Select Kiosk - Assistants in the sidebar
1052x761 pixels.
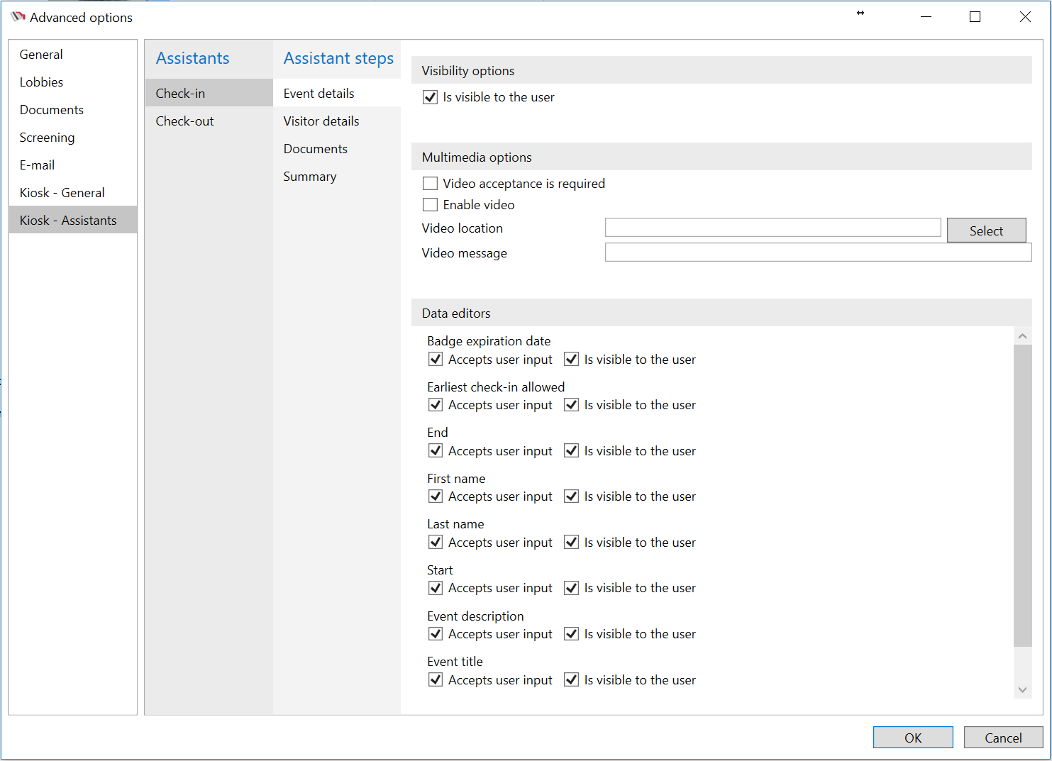coord(72,221)
